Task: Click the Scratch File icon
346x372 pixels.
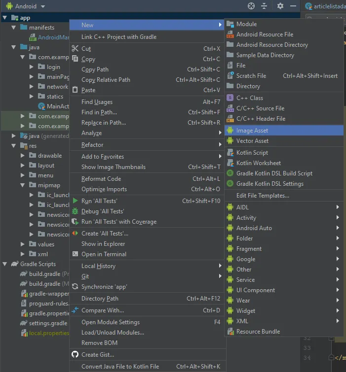Action: click(x=231, y=75)
